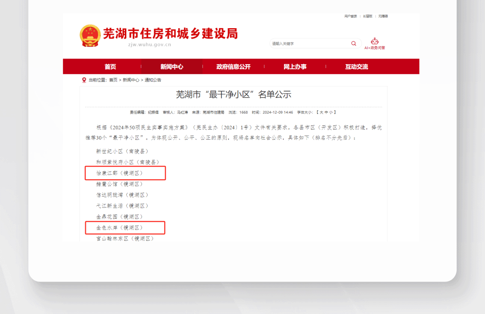
Task: Click 通知公告 in the breadcrumb
Action: [153, 80]
